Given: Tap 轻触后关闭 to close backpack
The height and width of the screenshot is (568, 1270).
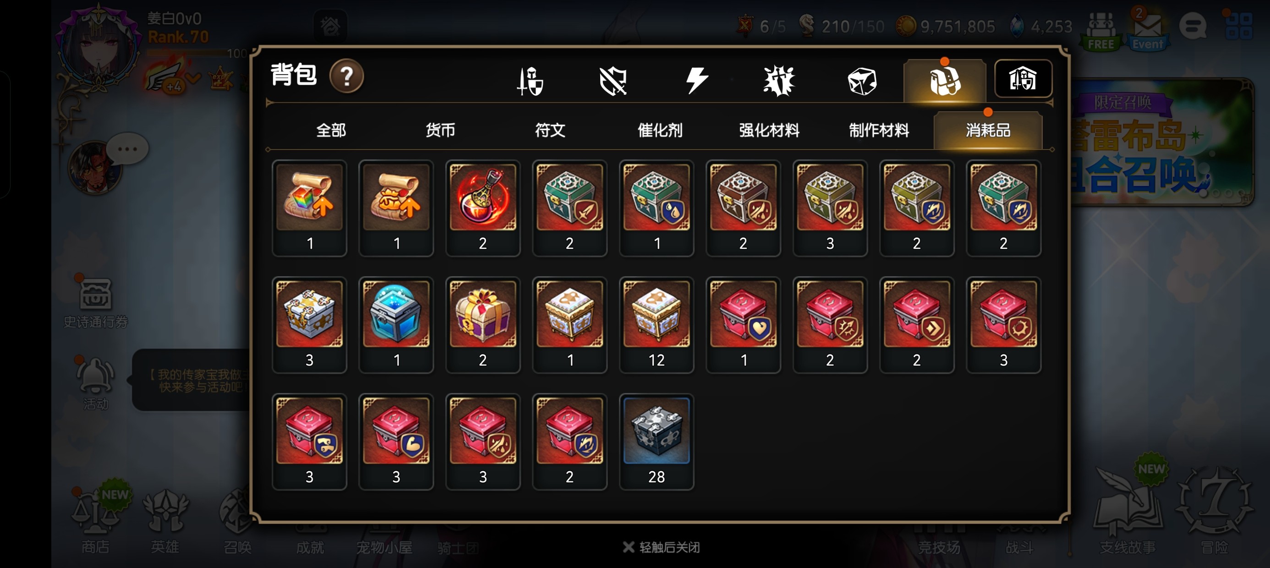Looking at the screenshot, I should click(x=661, y=547).
